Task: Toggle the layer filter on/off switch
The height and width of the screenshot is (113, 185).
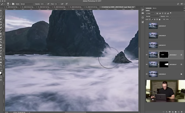Action: [171, 13]
